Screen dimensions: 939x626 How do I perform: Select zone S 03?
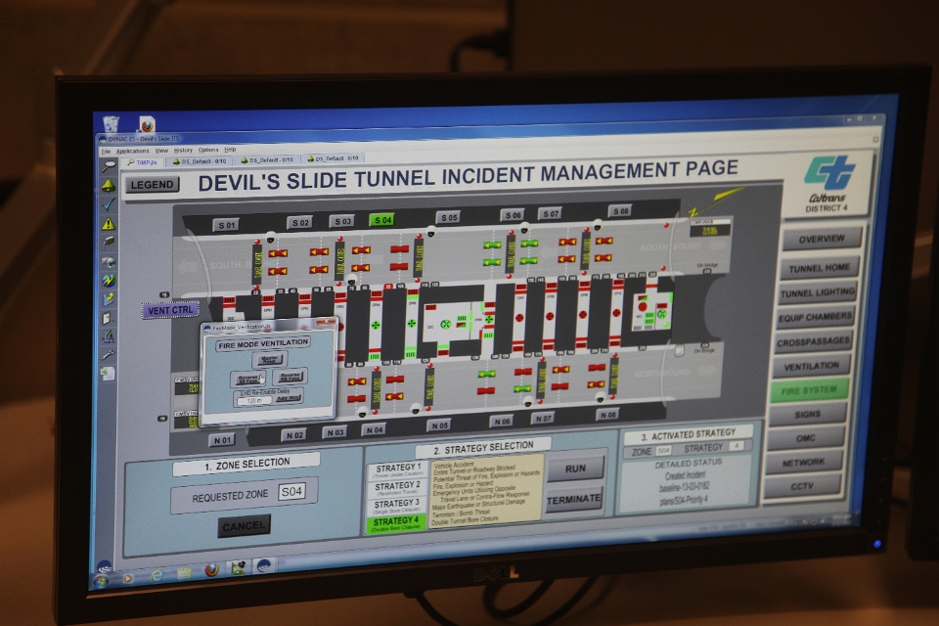[342, 222]
